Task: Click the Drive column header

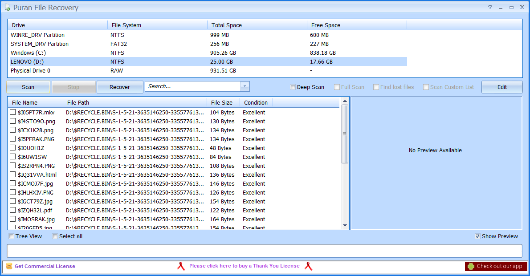Action: [57, 25]
